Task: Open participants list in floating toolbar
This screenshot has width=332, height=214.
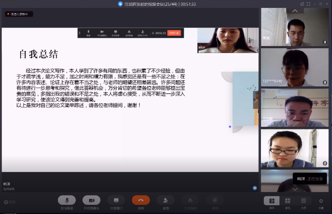Action: pyautogui.click(x=143, y=32)
